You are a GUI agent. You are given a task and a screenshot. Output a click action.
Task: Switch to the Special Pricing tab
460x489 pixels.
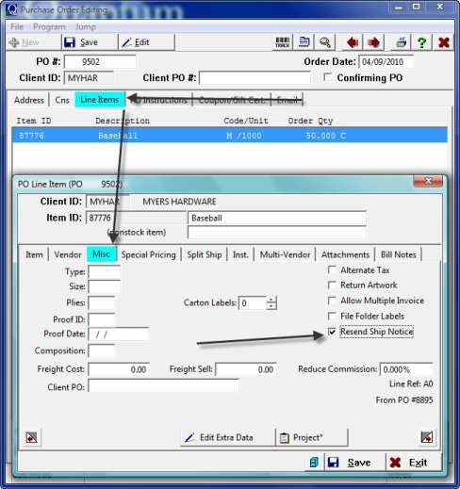tap(149, 254)
